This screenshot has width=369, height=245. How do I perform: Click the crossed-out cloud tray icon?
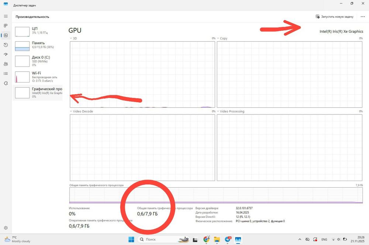click(307, 239)
